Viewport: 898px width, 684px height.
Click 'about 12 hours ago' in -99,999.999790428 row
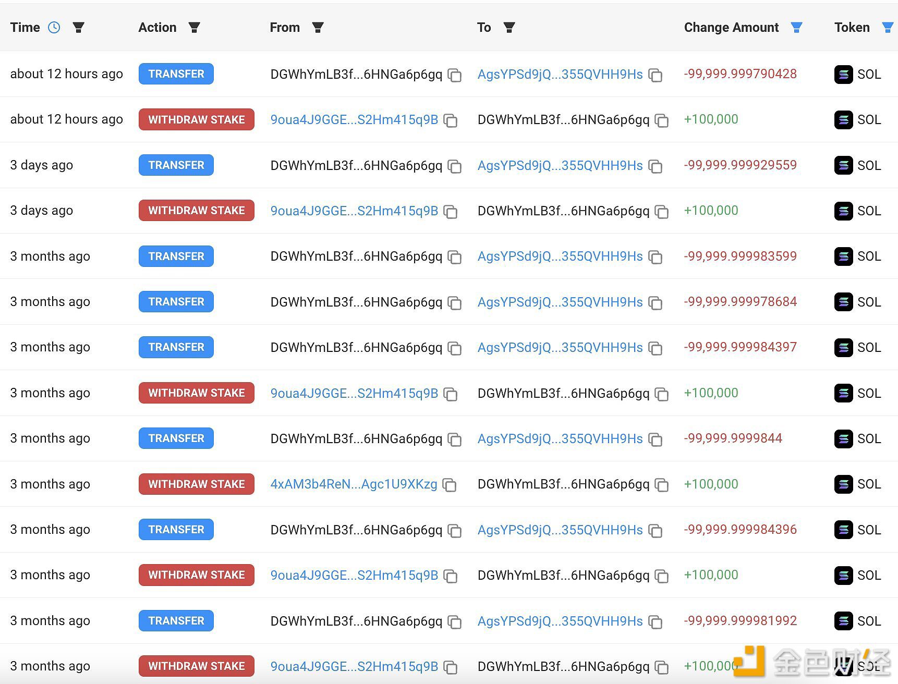click(67, 74)
